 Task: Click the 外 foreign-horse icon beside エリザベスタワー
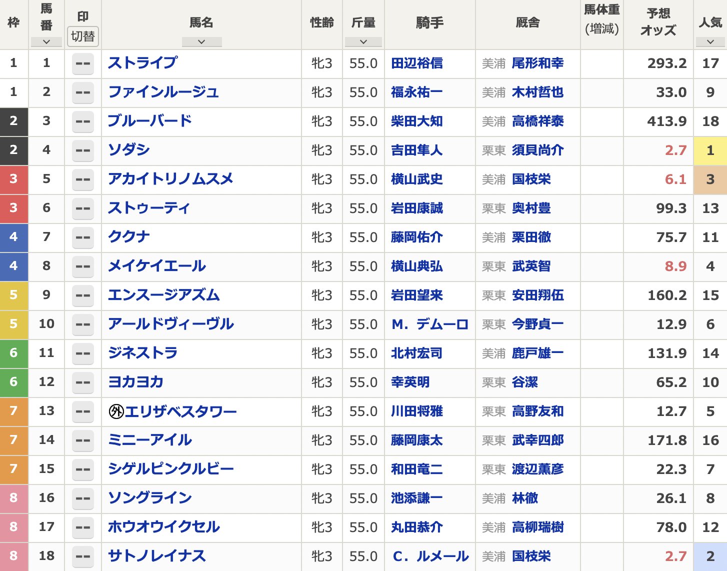pos(116,411)
